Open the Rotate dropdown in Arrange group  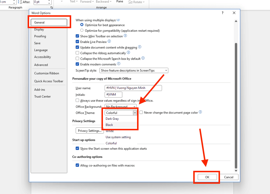[136, 2]
